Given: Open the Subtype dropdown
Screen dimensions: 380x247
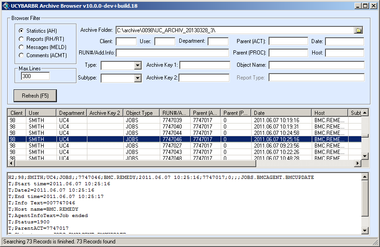Looking at the screenshot, I should pos(137,78).
